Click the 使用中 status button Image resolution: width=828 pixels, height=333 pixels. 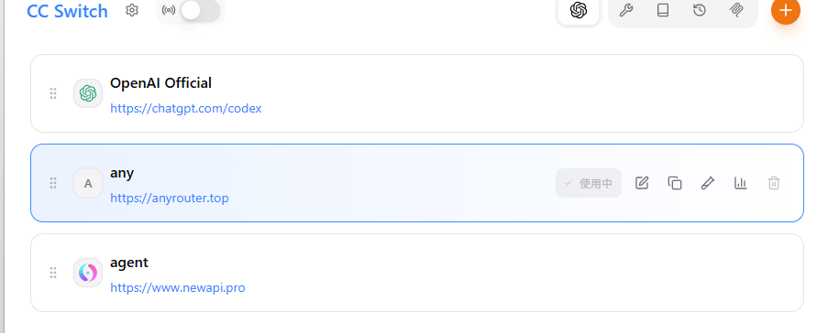pyautogui.click(x=589, y=183)
